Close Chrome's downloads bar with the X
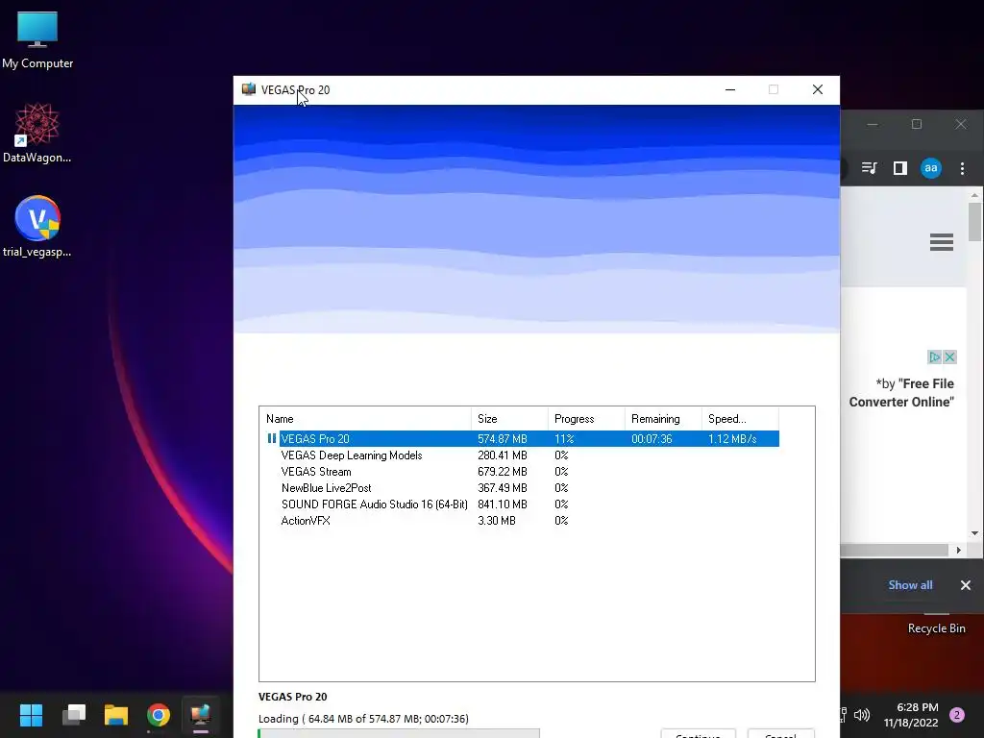This screenshot has height=738, width=984. coord(966,585)
